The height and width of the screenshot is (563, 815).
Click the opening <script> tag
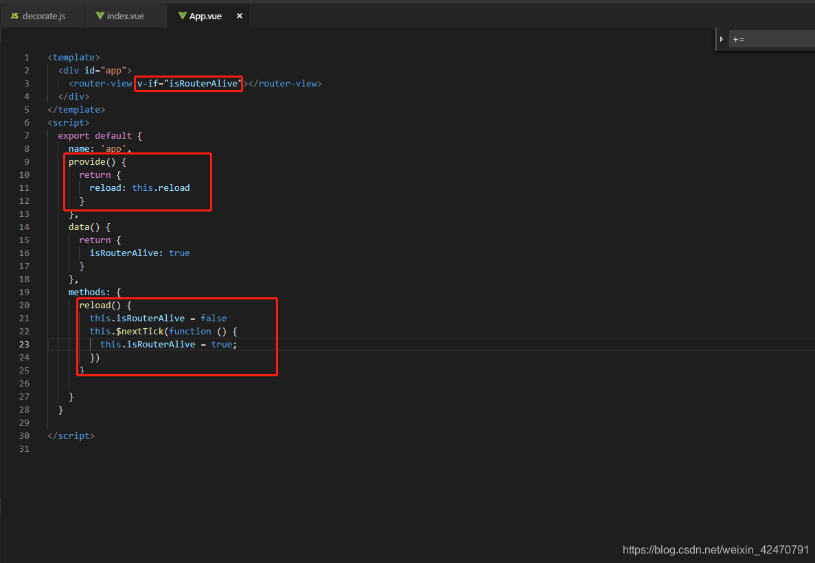(x=69, y=122)
